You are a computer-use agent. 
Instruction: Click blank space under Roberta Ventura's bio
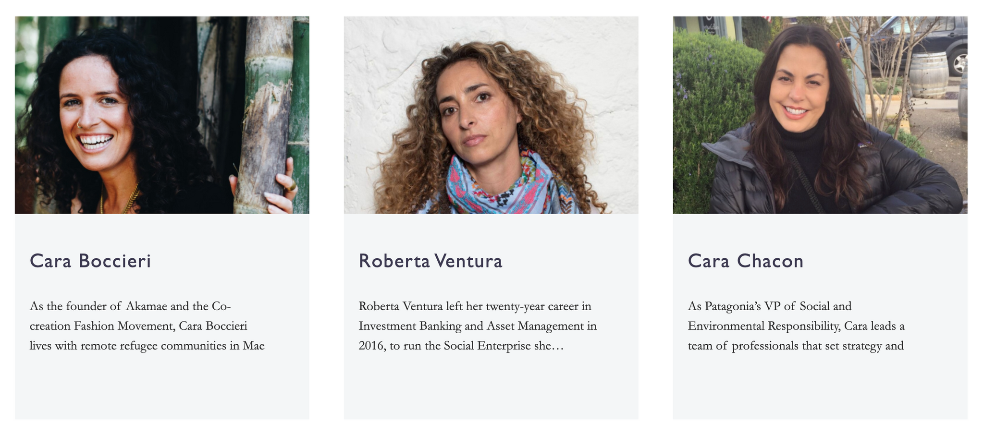tap(491, 389)
